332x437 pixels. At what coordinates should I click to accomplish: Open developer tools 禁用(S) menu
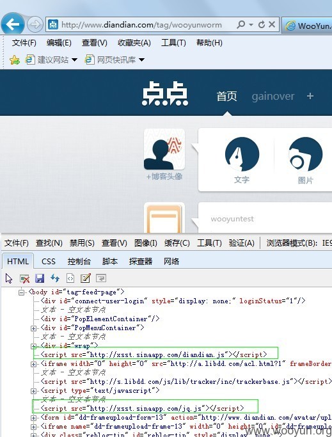(82, 243)
